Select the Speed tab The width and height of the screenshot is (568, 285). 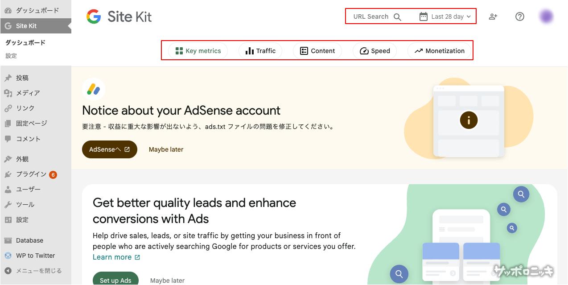pos(375,51)
